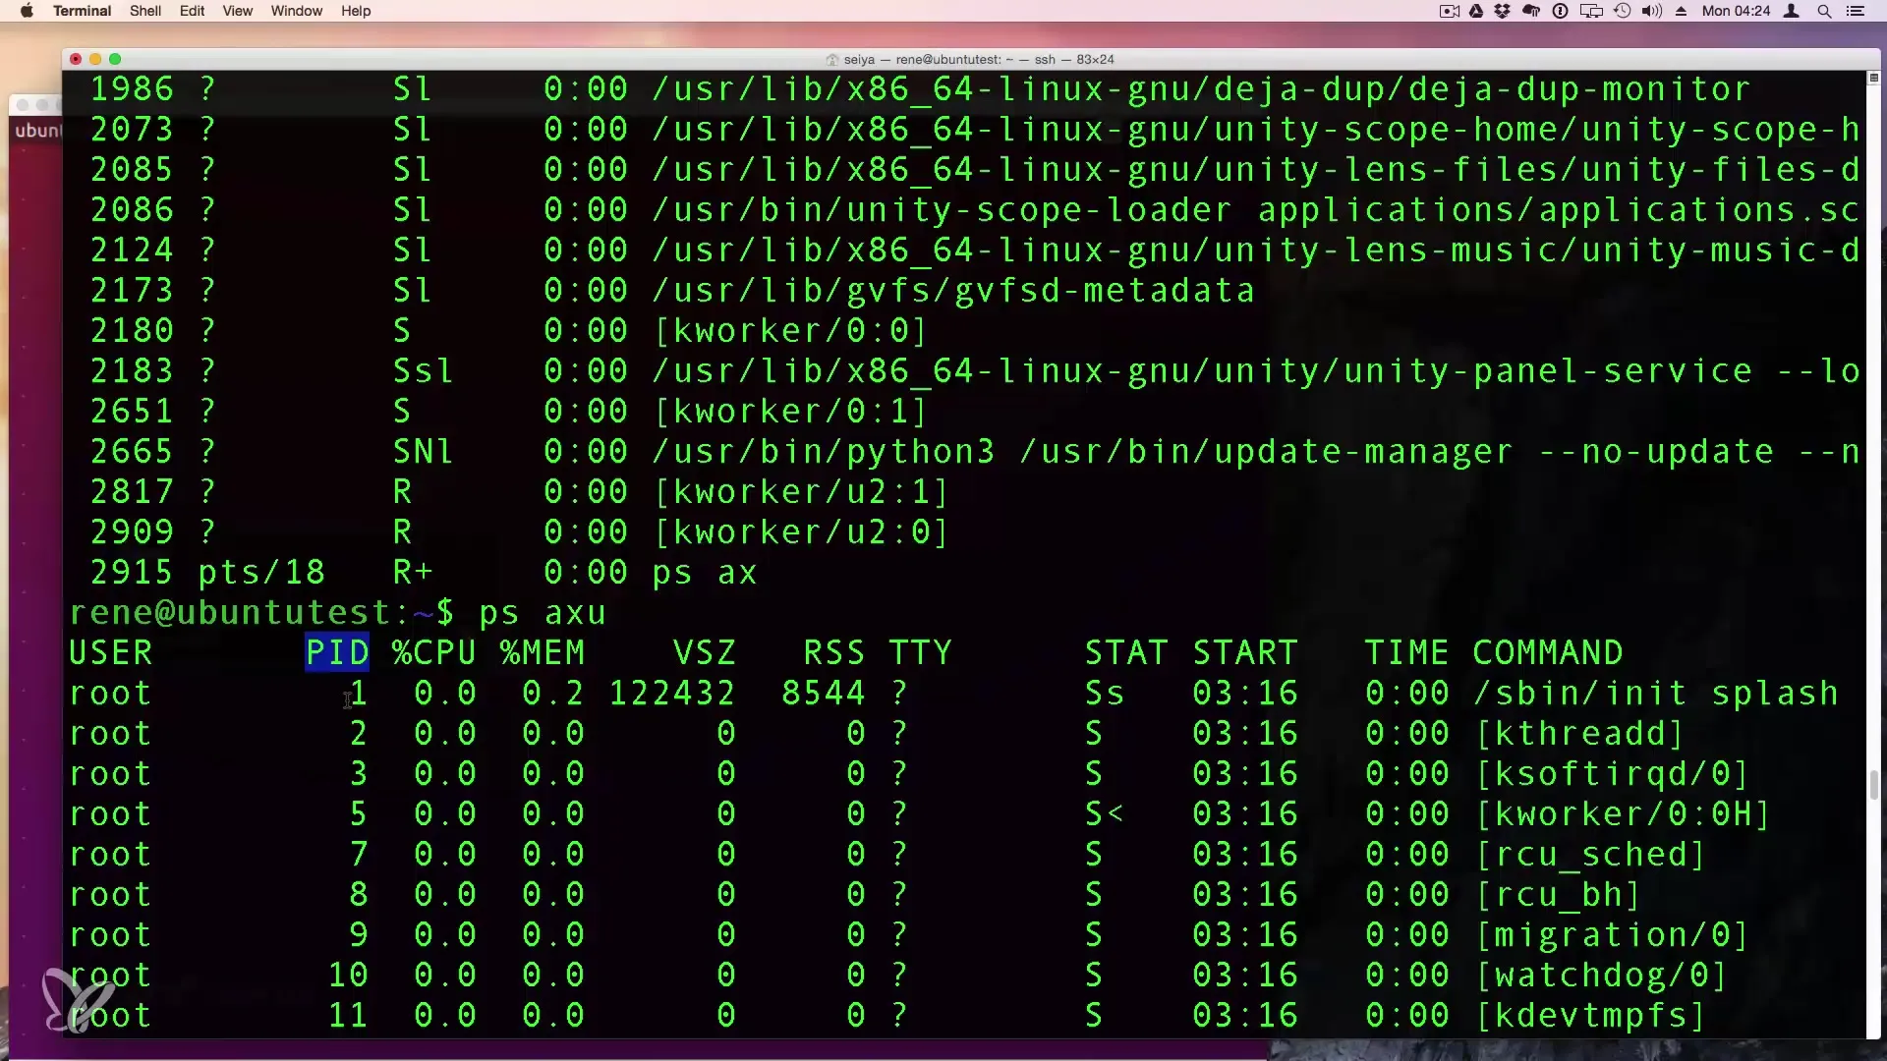This screenshot has height=1061, width=1887.
Task: Click the START column header
Action: [1244, 652]
